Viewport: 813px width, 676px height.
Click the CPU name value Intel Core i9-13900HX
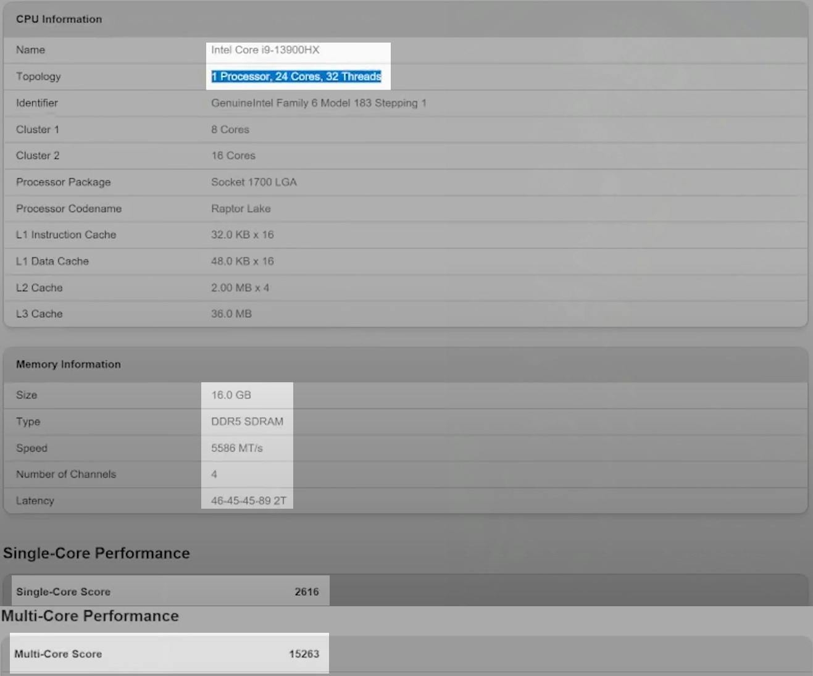click(265, 50)
